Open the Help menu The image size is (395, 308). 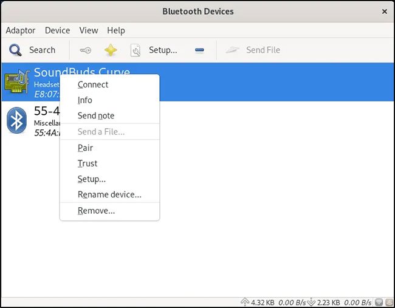(x=116, y=30)
